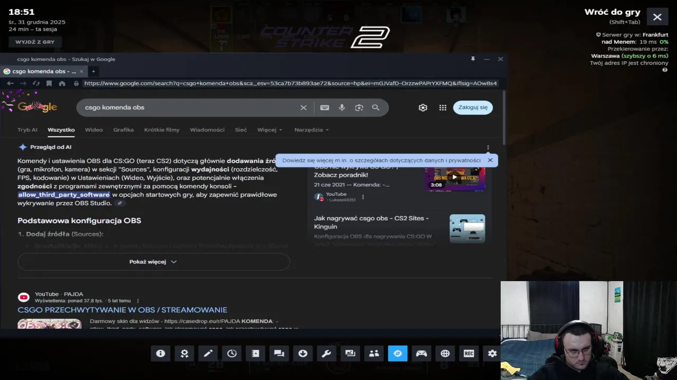Open the on-screen keyboard input tool
This screenshot has height=380, width=677.
click(x=325, y=108)
